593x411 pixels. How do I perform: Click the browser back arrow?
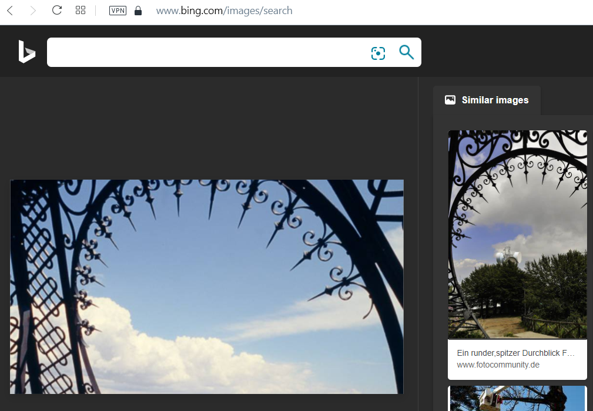coord(10,11)
